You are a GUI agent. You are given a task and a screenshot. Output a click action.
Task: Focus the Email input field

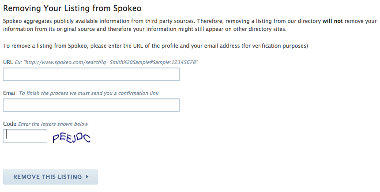(91, 105)
